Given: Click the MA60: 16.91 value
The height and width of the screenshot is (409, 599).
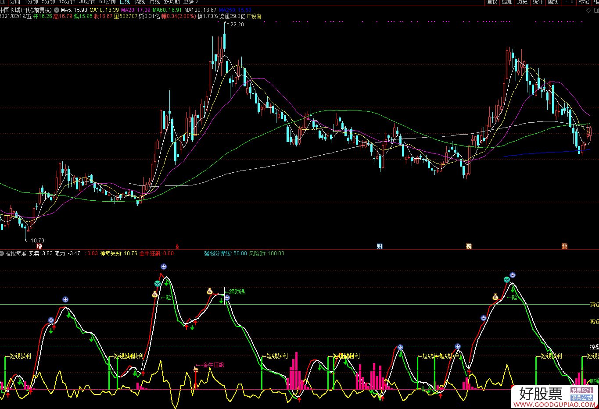Looking at the screenshot, I should tap(167, 10).
